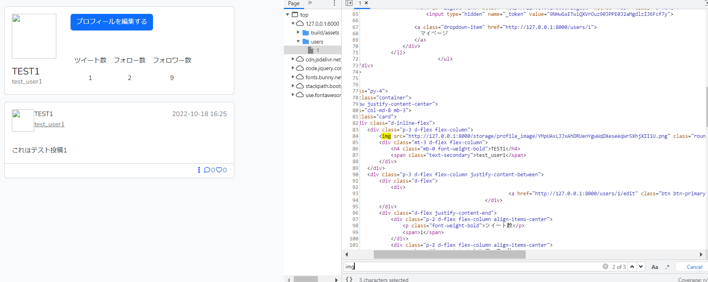Click the ツイート数 label
Viewport: 708px width, 282px height.
90,60
